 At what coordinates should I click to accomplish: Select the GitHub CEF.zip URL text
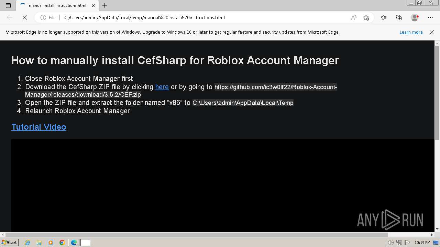click(181, 91)
